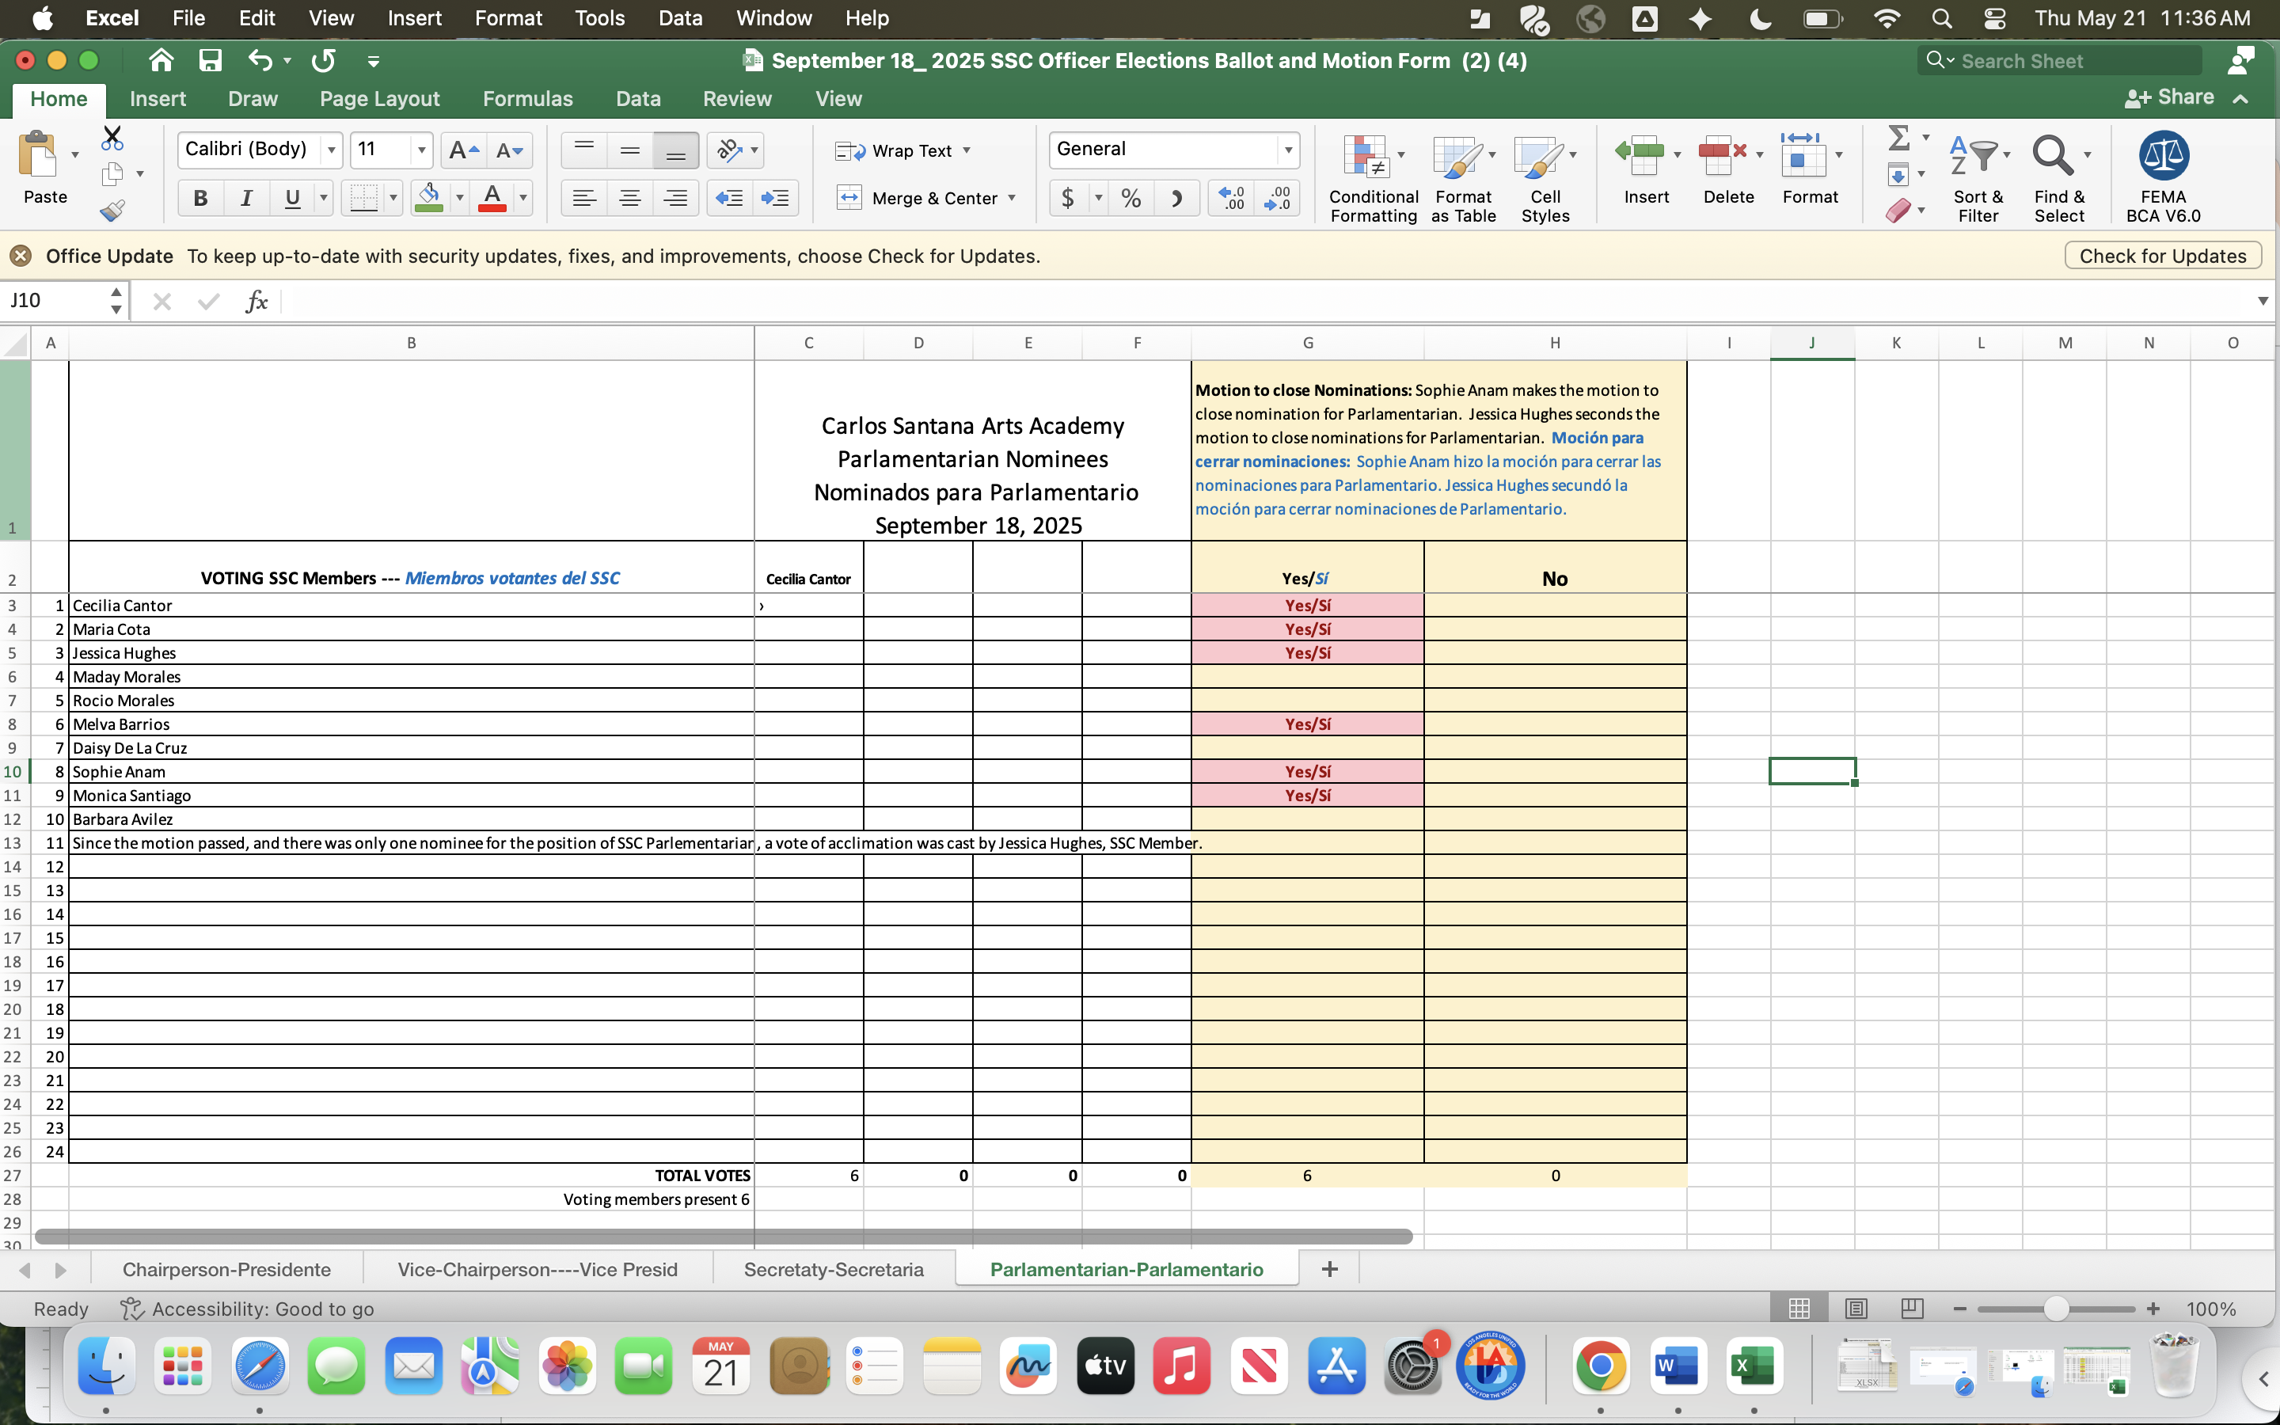Open Format as Table gallery
Viewport: 2280px width, 1425px height.
(1463, 177)
